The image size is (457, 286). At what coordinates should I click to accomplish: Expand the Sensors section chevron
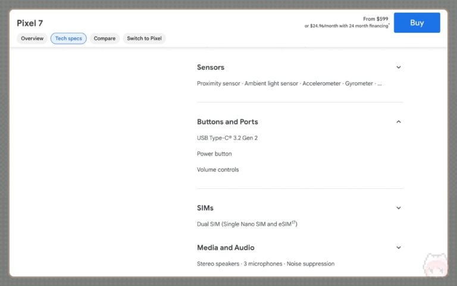399,67
